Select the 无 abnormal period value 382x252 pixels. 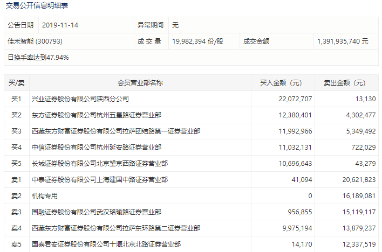pyautogui.click(x=175, y=25)
